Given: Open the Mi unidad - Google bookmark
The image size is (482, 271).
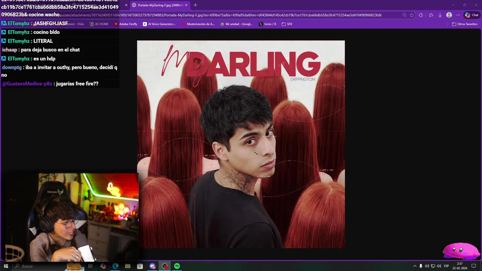Looking at the screenshot, I should (236, 24).
